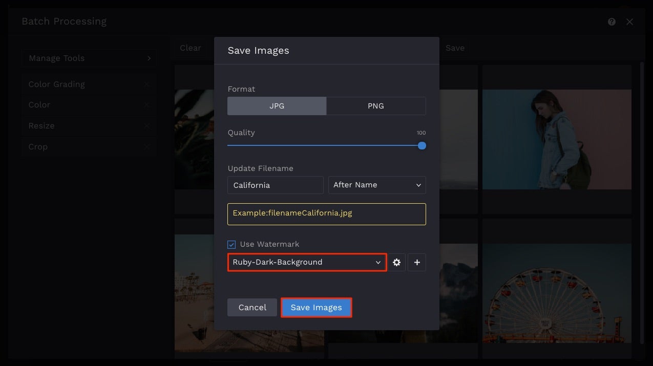This screenshot has height=366, width=653.
Task: Open watermark settings gear icon
Action: click(x=396, y=262)
